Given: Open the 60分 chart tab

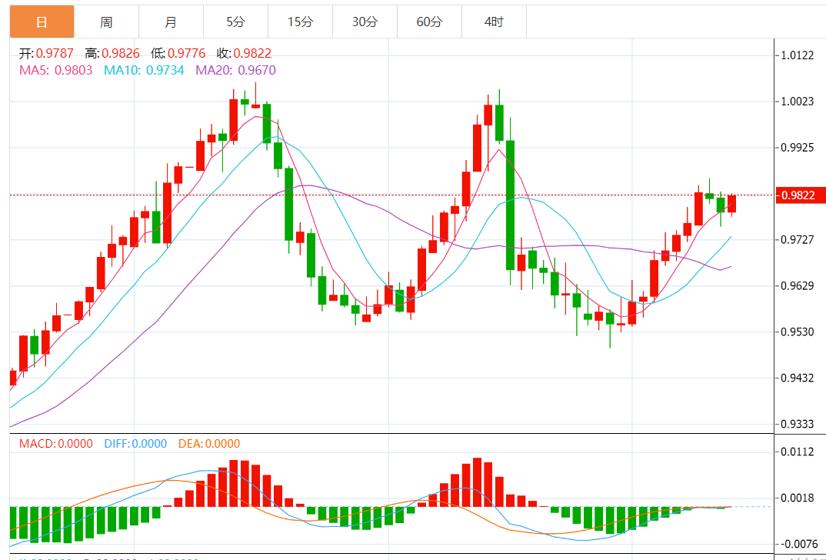Looking at the screenshot, I should pyautogui.click(x=429, y=22).
